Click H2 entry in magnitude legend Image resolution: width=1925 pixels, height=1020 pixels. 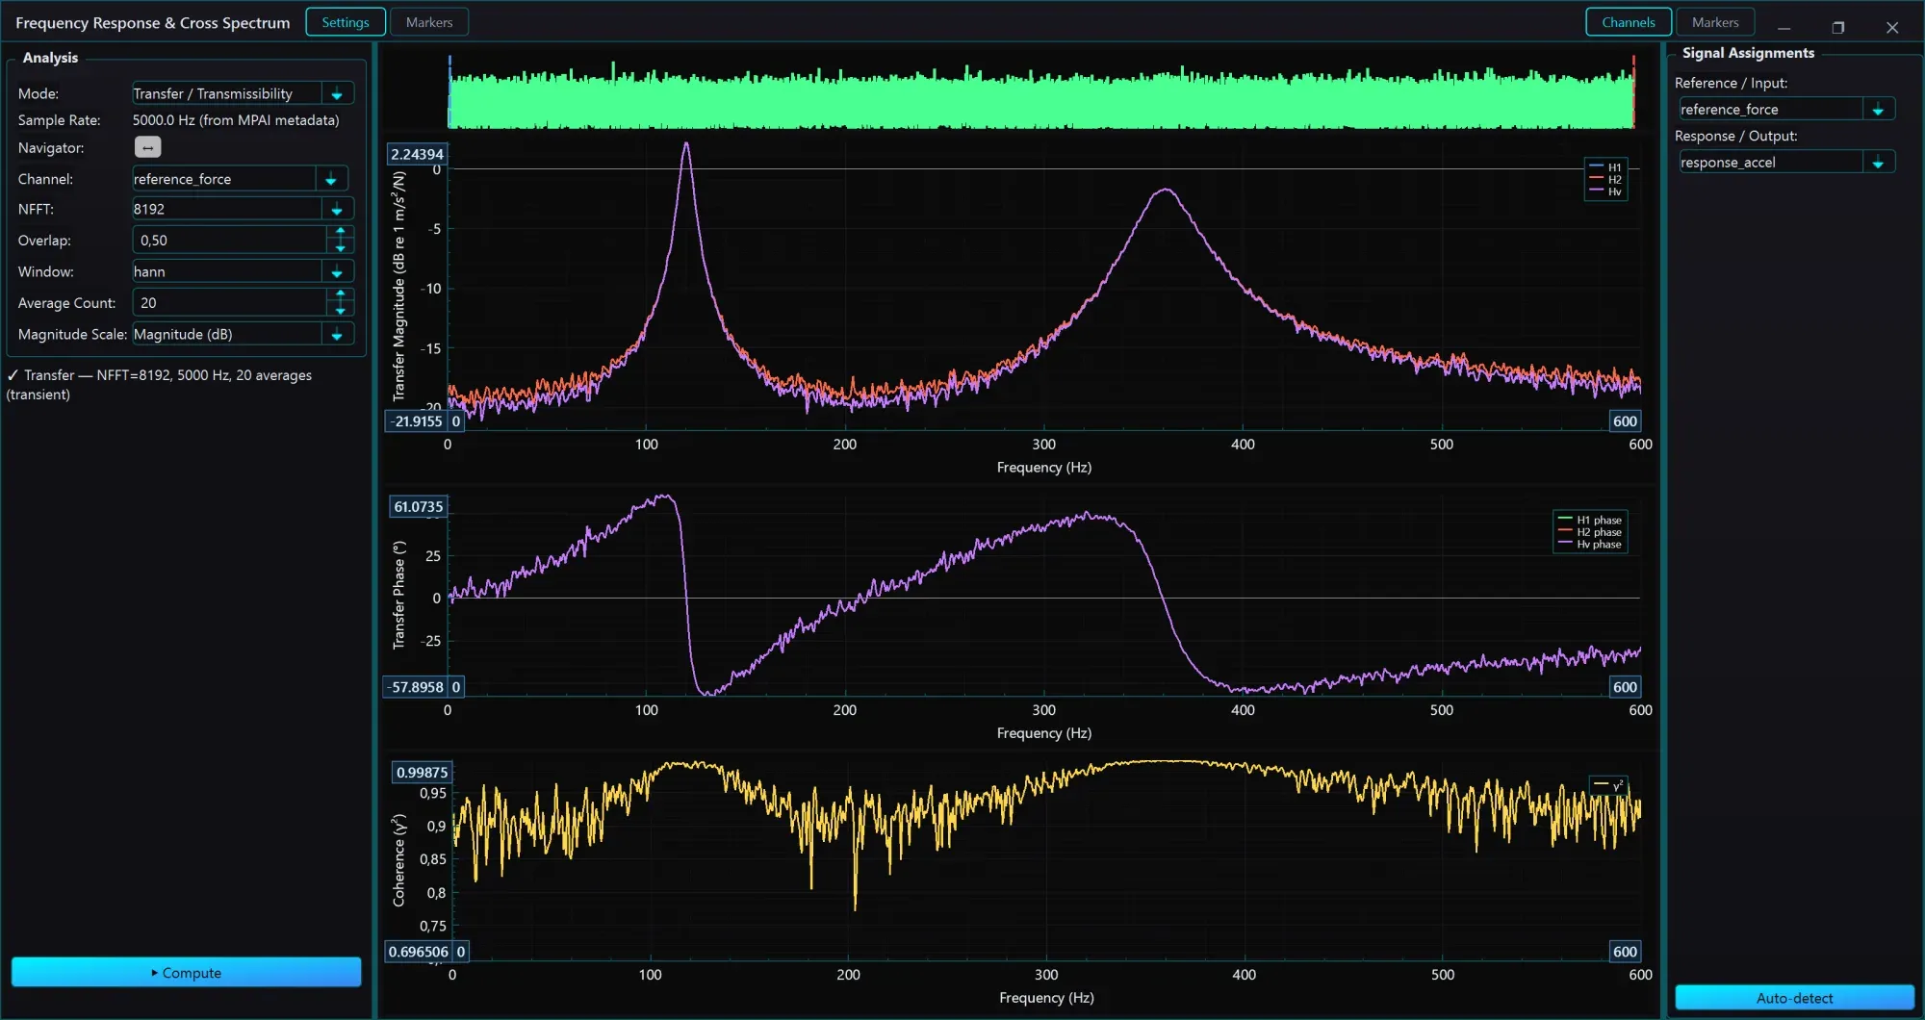pos(1605,179)
